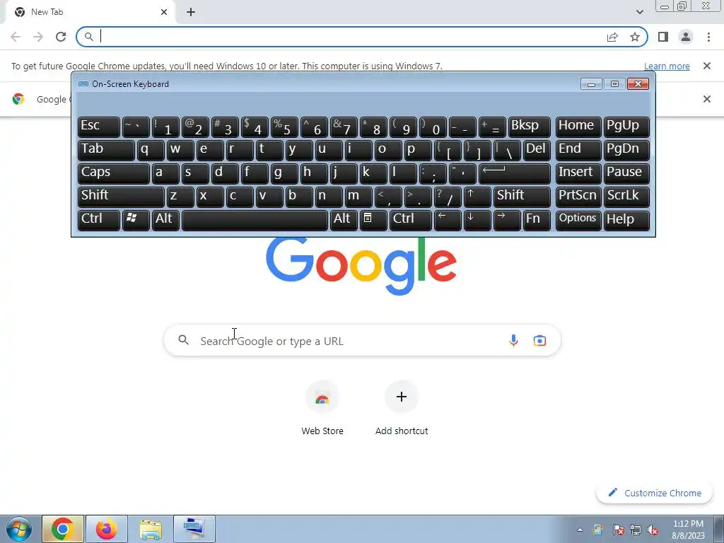
Task: Click the backslash key
Action: [x=507, y=150]
